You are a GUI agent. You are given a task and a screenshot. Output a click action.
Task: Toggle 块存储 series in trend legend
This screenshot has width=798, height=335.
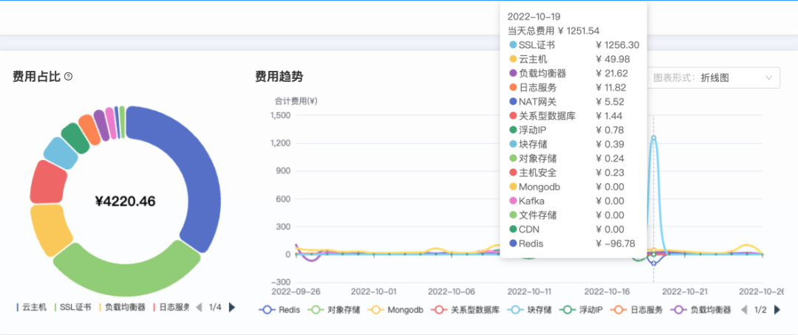click(530, 310)
